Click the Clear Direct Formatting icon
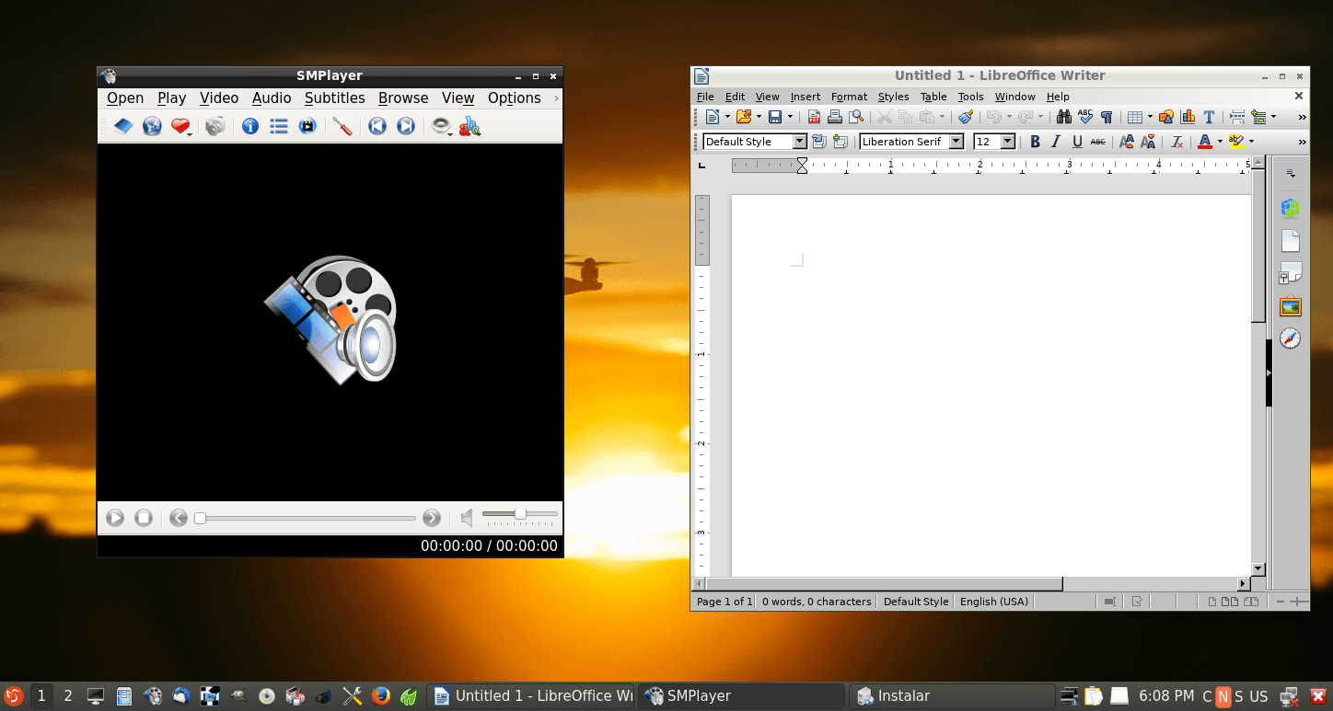The width and height of the screenshot is (1333, 711). click(1177, 142)
